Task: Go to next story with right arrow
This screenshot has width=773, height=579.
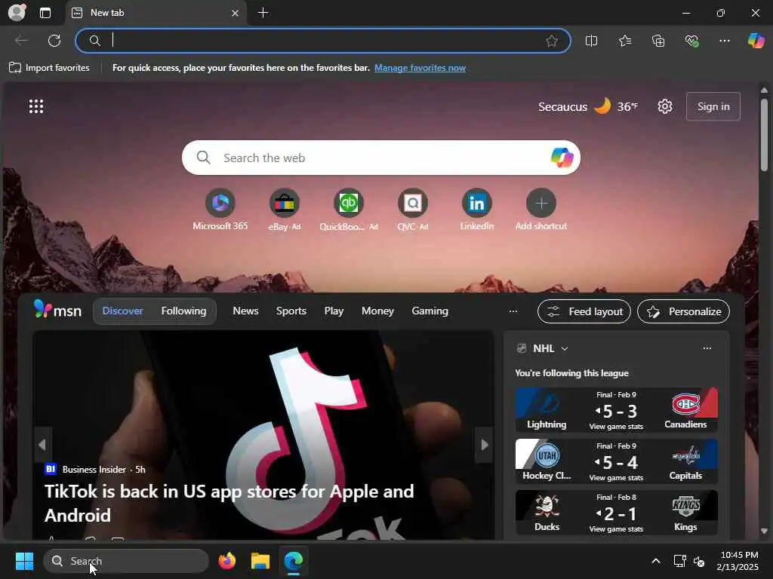Action: 485,445
